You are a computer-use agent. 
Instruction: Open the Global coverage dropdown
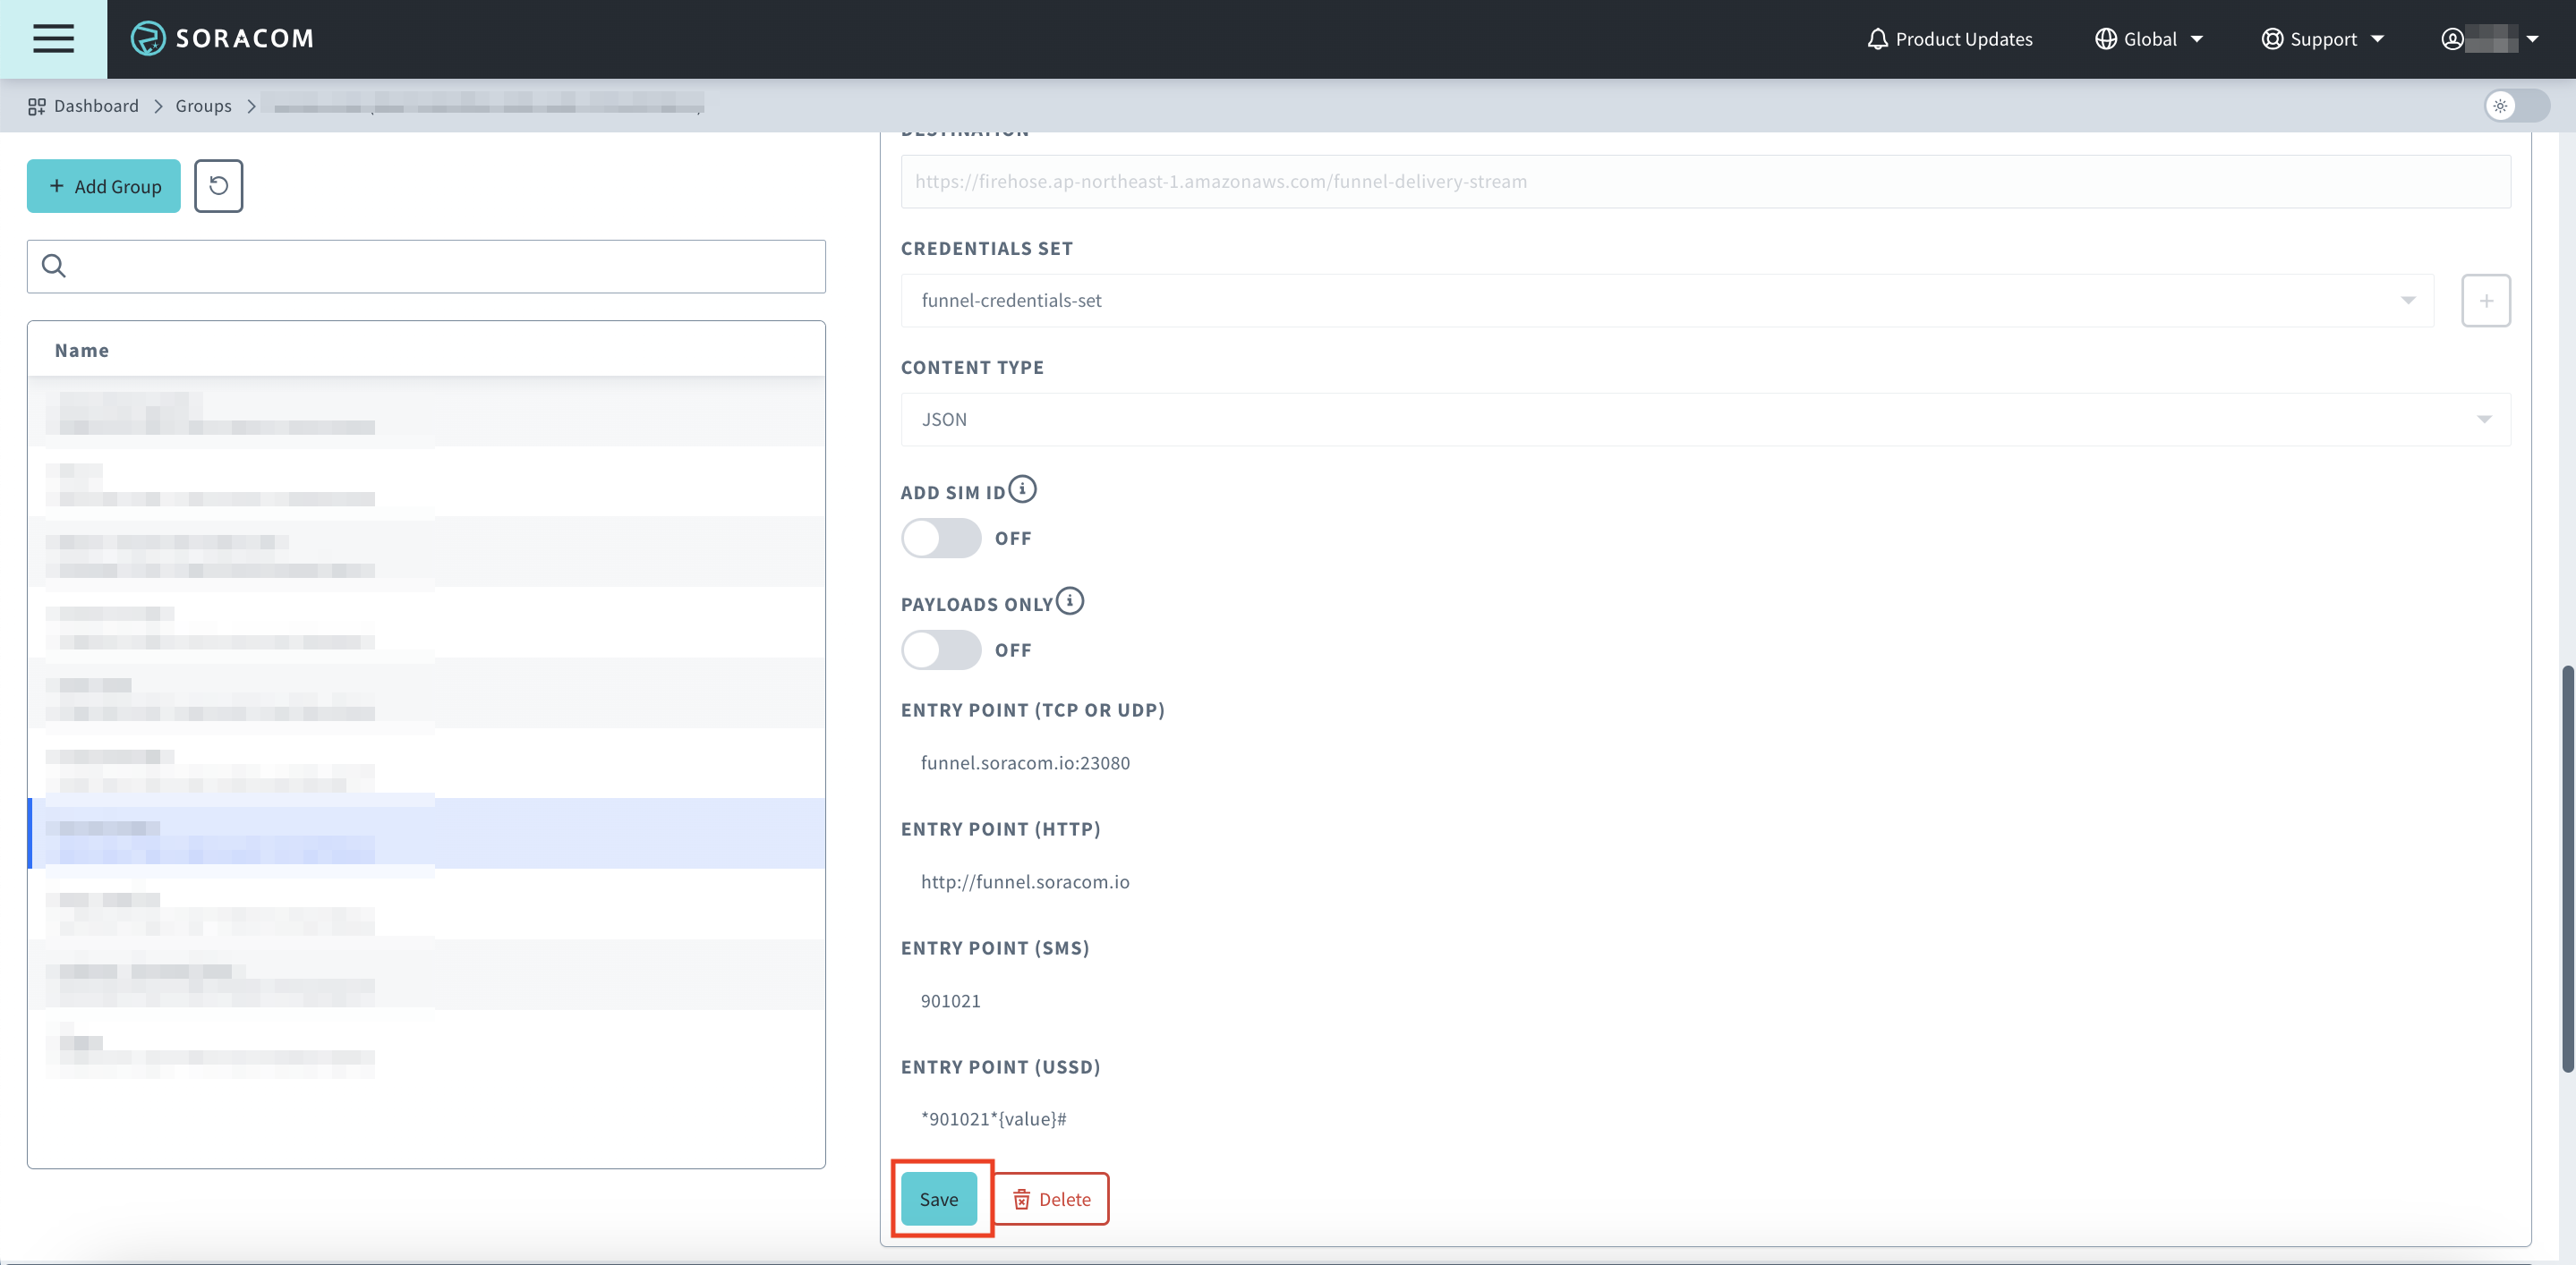2149,39
